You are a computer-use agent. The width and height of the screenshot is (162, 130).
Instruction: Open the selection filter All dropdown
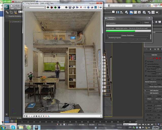tap(20, 12)
